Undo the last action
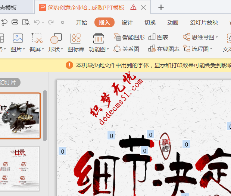This screenshot has width=231, height=196. tap(37, 22)
